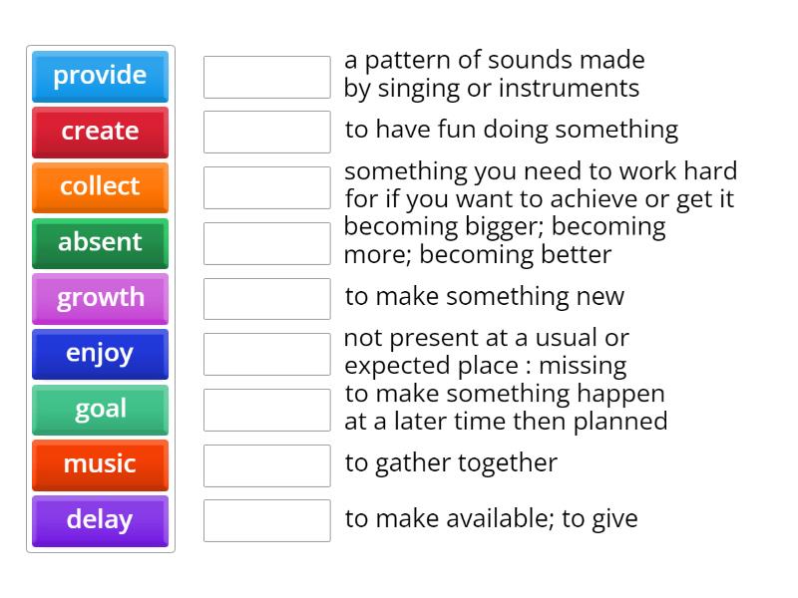Select the word tile labeled absent
This screenshot has height=598, width=798.
coord(99,243)
